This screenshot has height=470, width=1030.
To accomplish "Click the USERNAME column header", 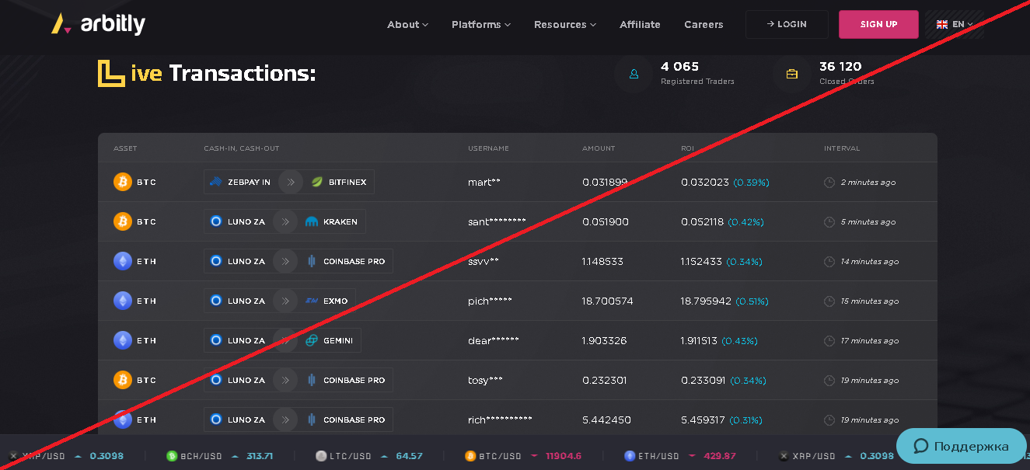I will [488, 148].
